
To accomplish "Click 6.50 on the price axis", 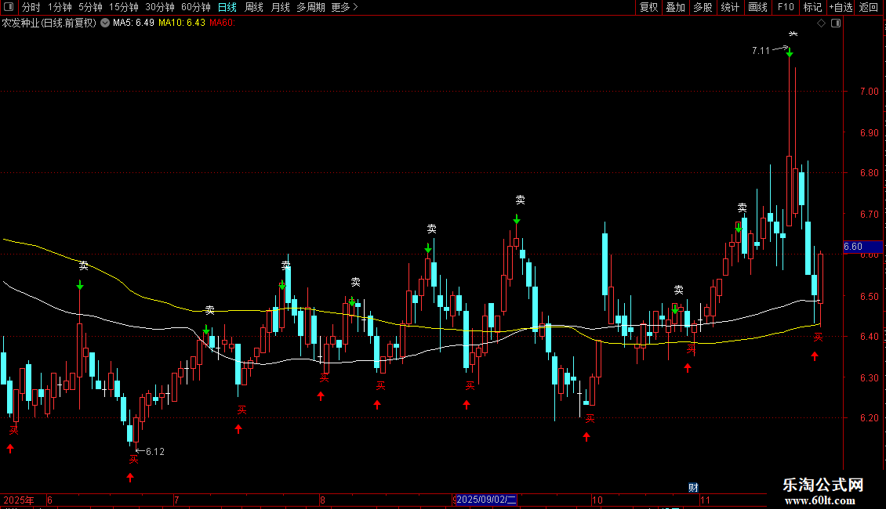I will (869, 296).
